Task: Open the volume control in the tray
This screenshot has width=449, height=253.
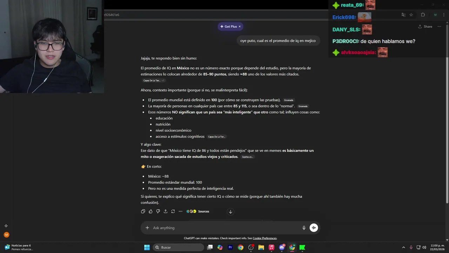Action: click(x=424, y=247)
